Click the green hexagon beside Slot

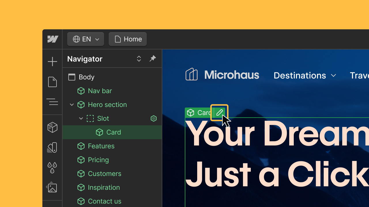click(x=154, y=118)
